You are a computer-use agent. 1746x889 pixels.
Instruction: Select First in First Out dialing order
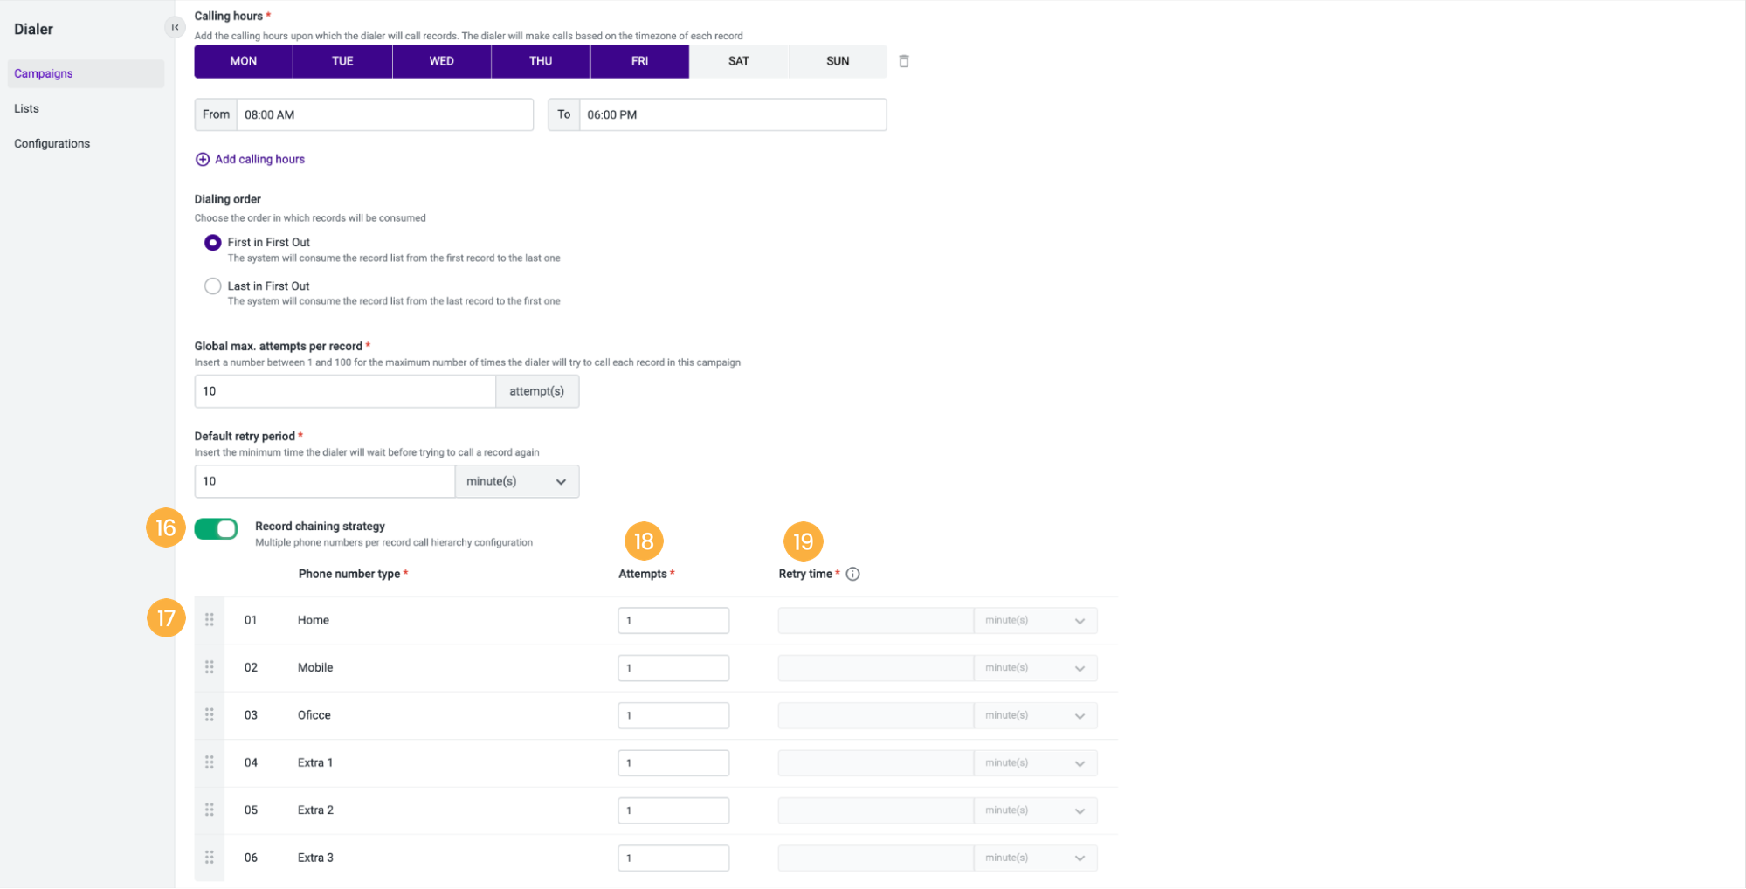click(x=213, y=243)
